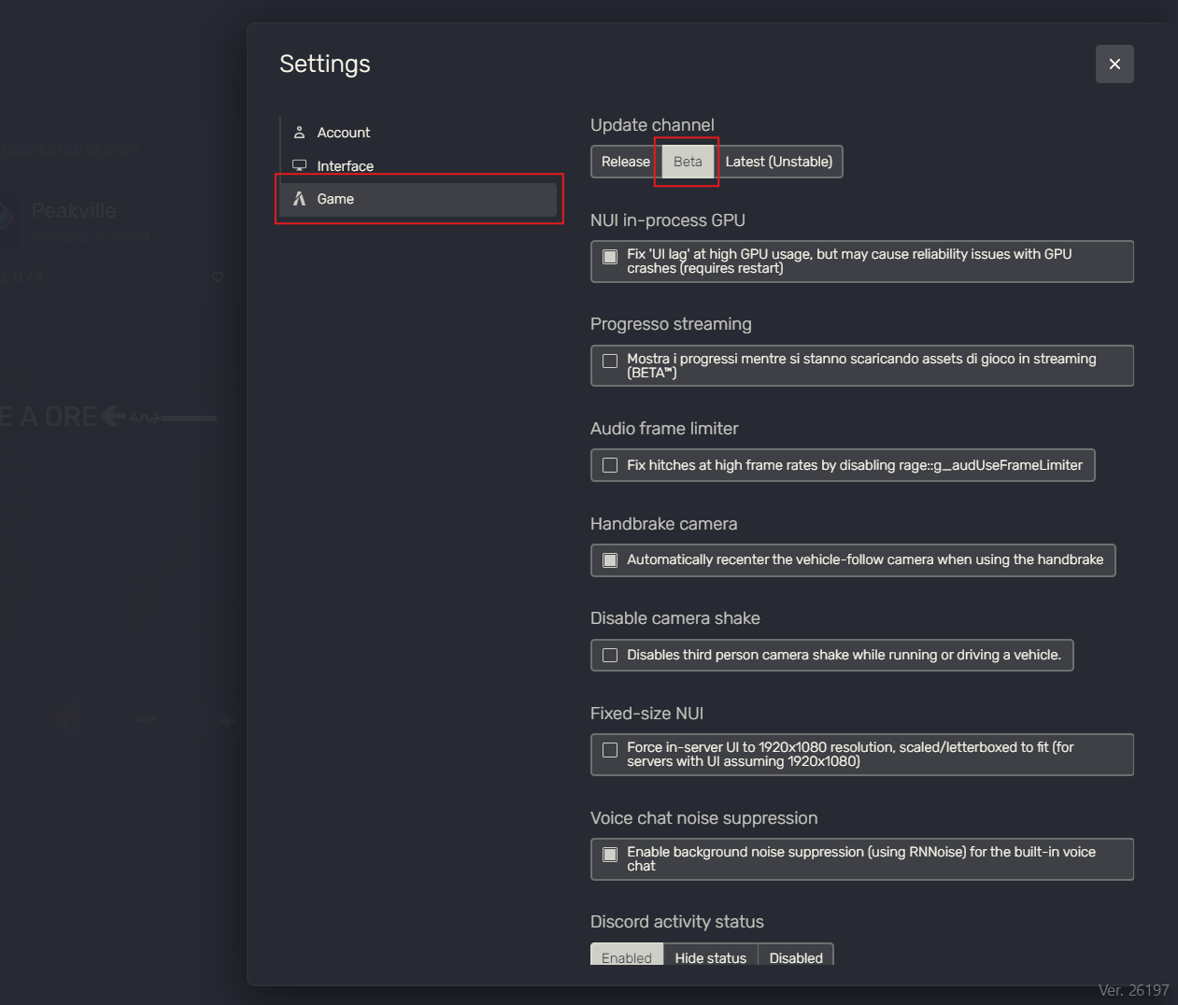Disable Discord activity status
Image resolution: width=1178 pixels, height=1005 pixels.
tap(796, 957)
